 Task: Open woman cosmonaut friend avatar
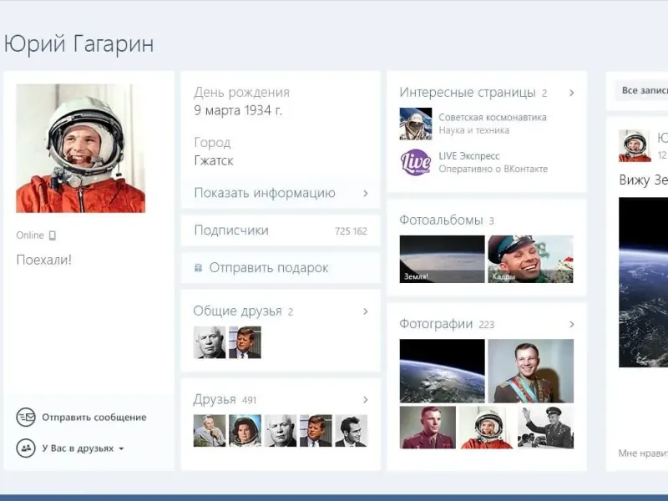click(245, 431)
